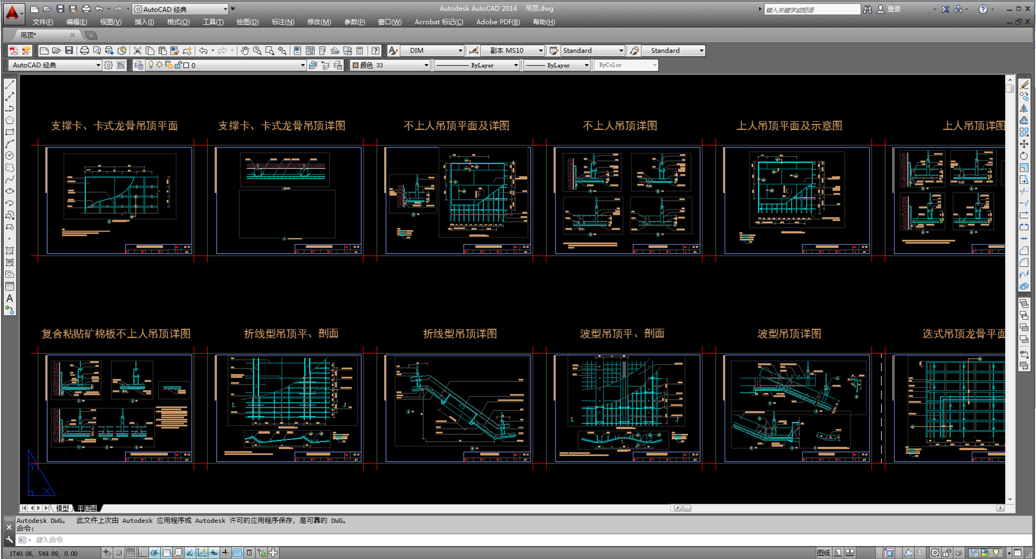Switch to the 模型 model tab
Screen dimensions: 1036x559
tap(62, 508)
